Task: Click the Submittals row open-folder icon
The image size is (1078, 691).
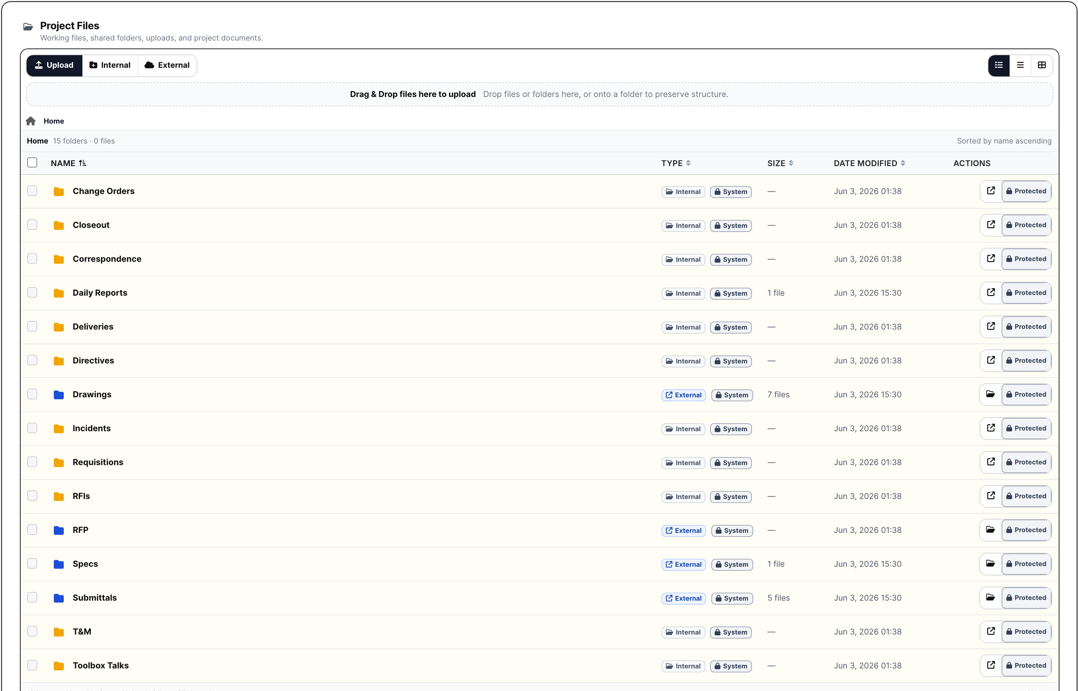Action: [991, 598]
